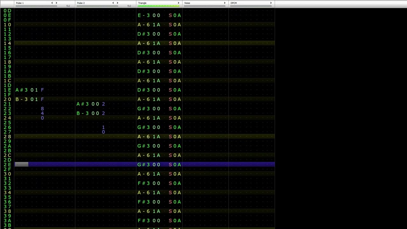Viewport: 407px width, 229px height.
Task: Click row number 0D in the row column
Action: coord(7,11)
